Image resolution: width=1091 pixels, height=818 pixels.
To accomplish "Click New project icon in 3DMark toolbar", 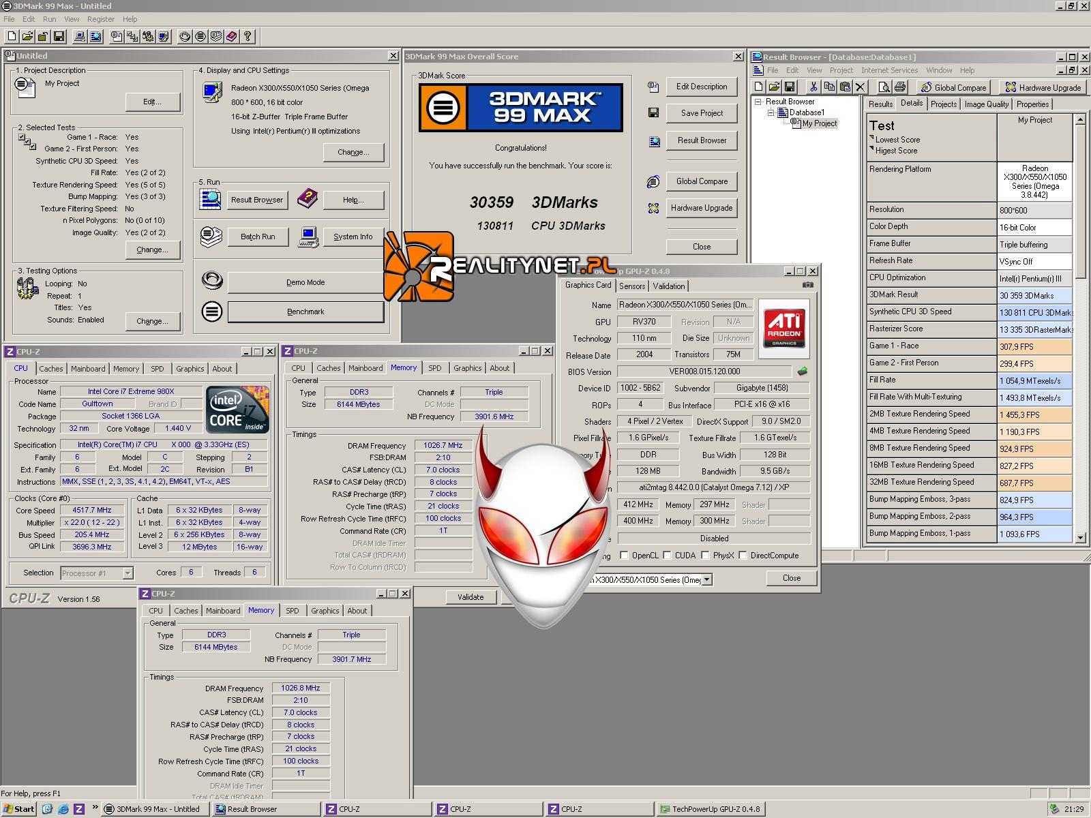I will 12,36.
